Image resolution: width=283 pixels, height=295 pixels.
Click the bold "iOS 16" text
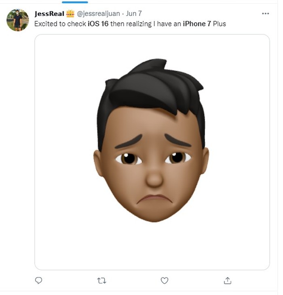point(98,24)
